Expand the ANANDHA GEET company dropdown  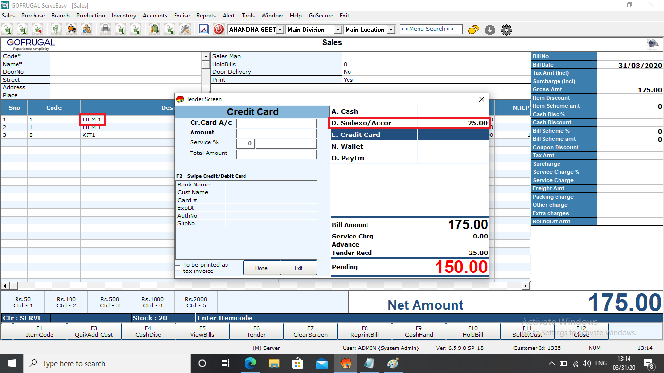(x=280, y=30)
